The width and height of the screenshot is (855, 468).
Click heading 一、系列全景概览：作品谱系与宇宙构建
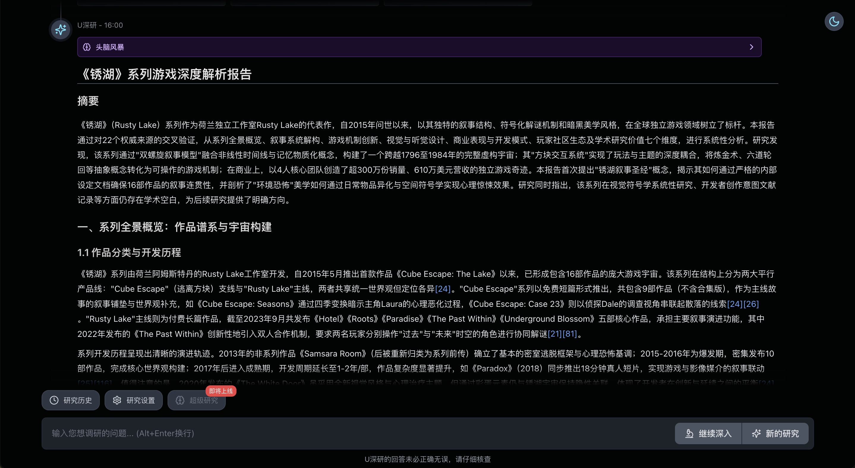point(175,227)
